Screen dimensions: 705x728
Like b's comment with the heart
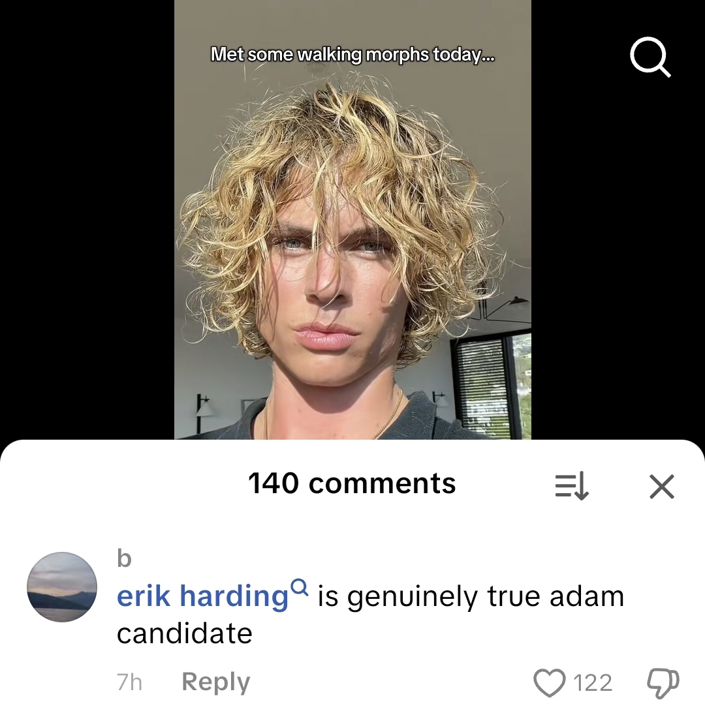(x=550, y=683)
